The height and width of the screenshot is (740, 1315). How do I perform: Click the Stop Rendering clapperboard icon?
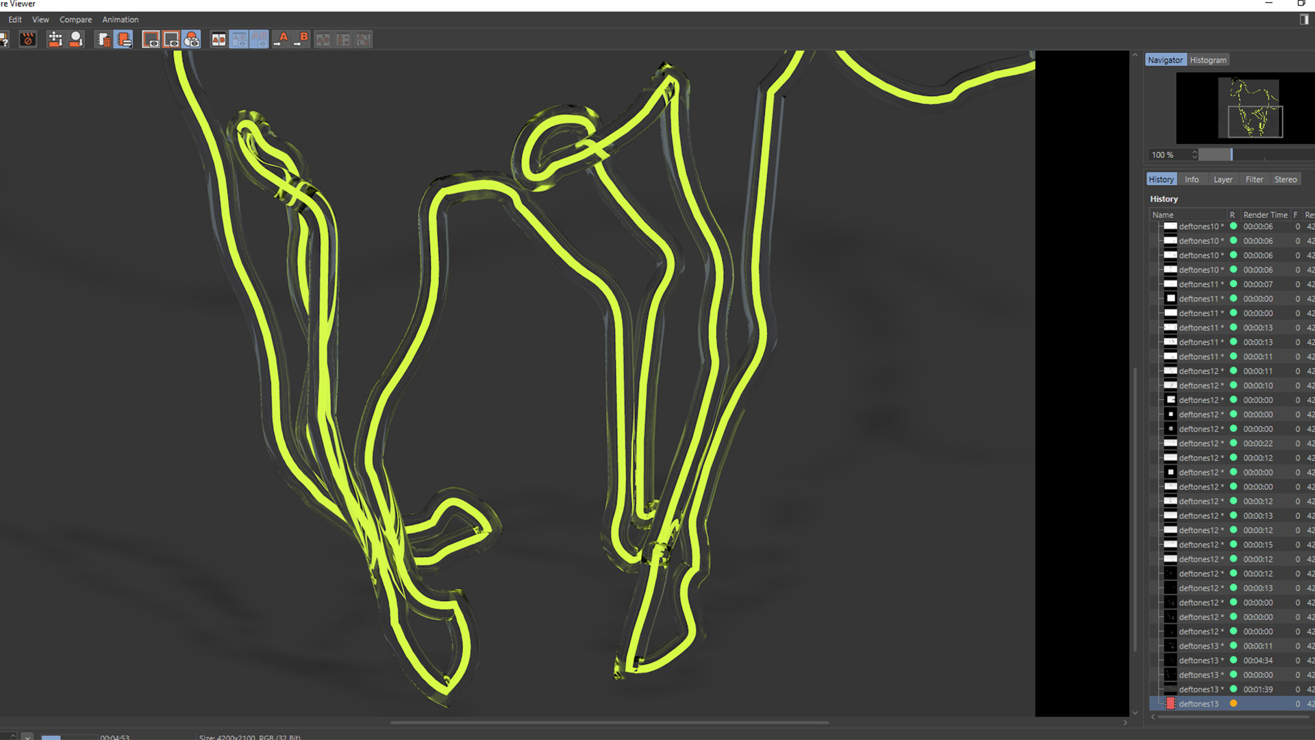tap(28, 40)
